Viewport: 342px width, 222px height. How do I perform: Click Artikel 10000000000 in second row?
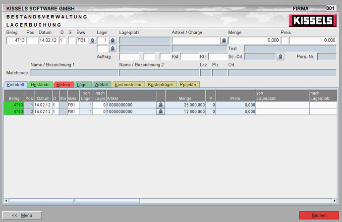(131, 111)
